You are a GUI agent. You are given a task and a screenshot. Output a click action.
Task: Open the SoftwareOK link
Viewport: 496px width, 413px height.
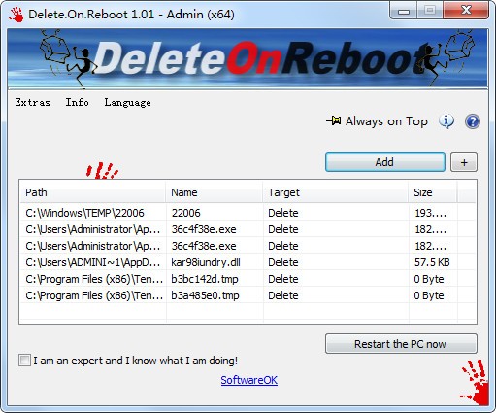coord(248,380)
